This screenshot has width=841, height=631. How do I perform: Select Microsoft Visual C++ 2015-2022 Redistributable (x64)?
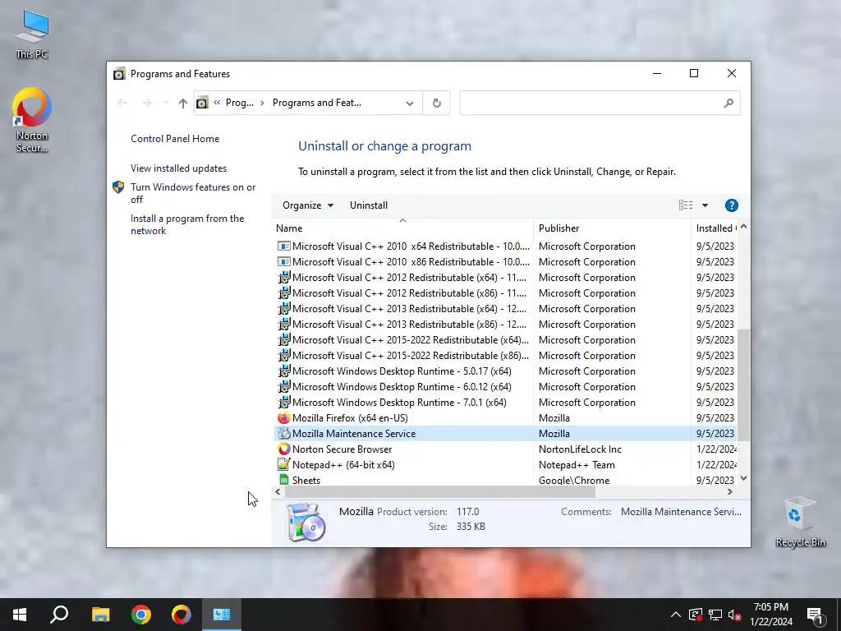(506, 339)
